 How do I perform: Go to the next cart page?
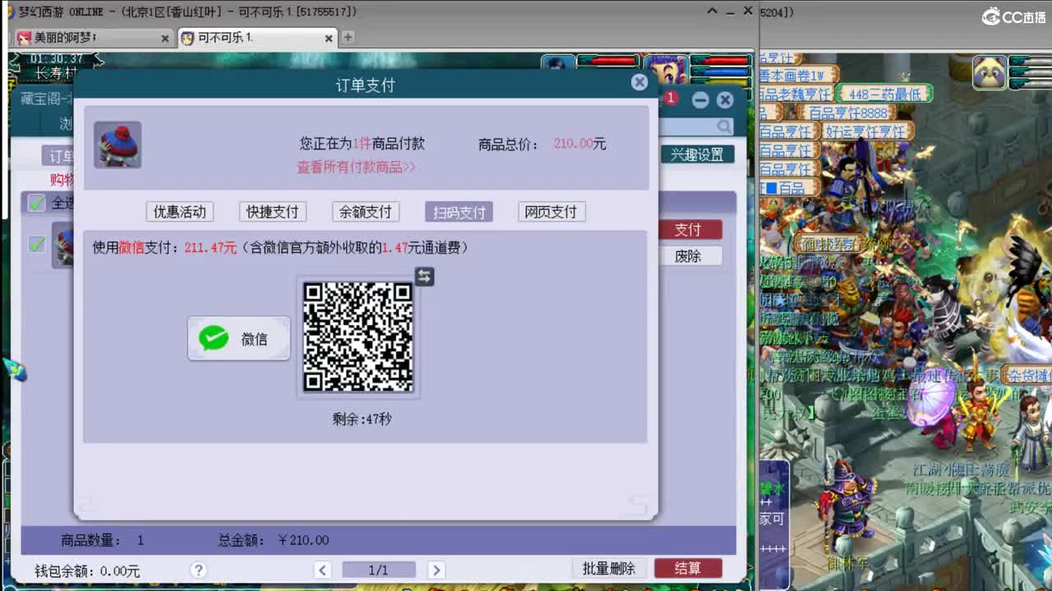436,570
